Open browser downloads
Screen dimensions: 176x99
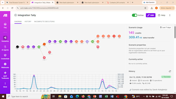(152, 8)
